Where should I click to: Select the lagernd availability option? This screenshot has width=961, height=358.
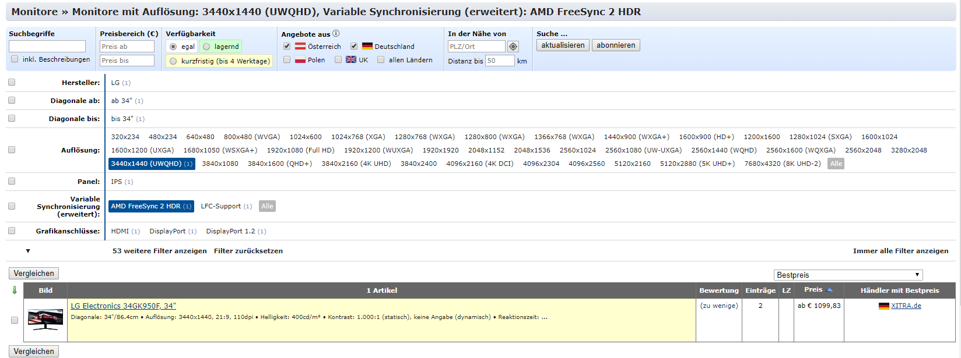(x=206, y=47)
